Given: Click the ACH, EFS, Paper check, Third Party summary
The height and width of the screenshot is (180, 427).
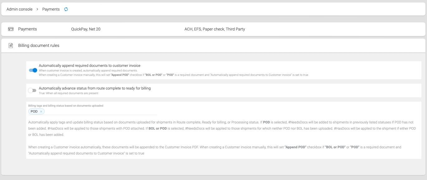Looking at the screenshot, I should tap(215, 29).
